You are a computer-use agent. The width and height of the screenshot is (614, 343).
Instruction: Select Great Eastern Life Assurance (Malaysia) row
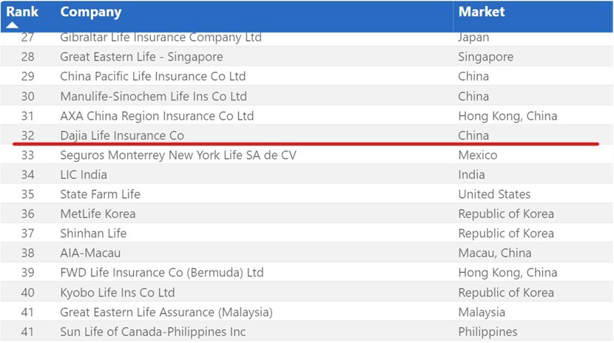[x=166, y=312]
